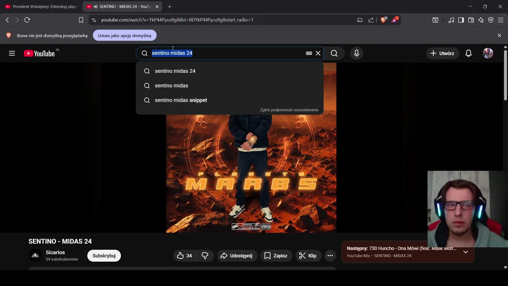Click the share page icon in address bar
508x286 pixels.
coord(371,20)
